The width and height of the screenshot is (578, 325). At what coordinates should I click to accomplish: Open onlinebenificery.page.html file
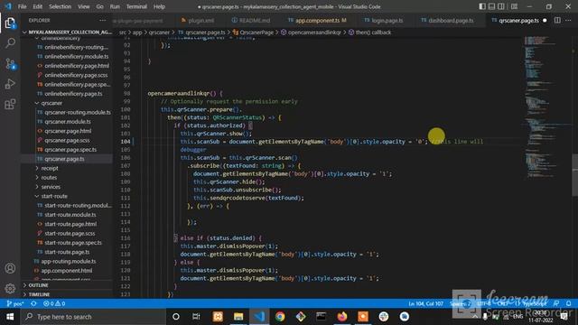(77, 66)
